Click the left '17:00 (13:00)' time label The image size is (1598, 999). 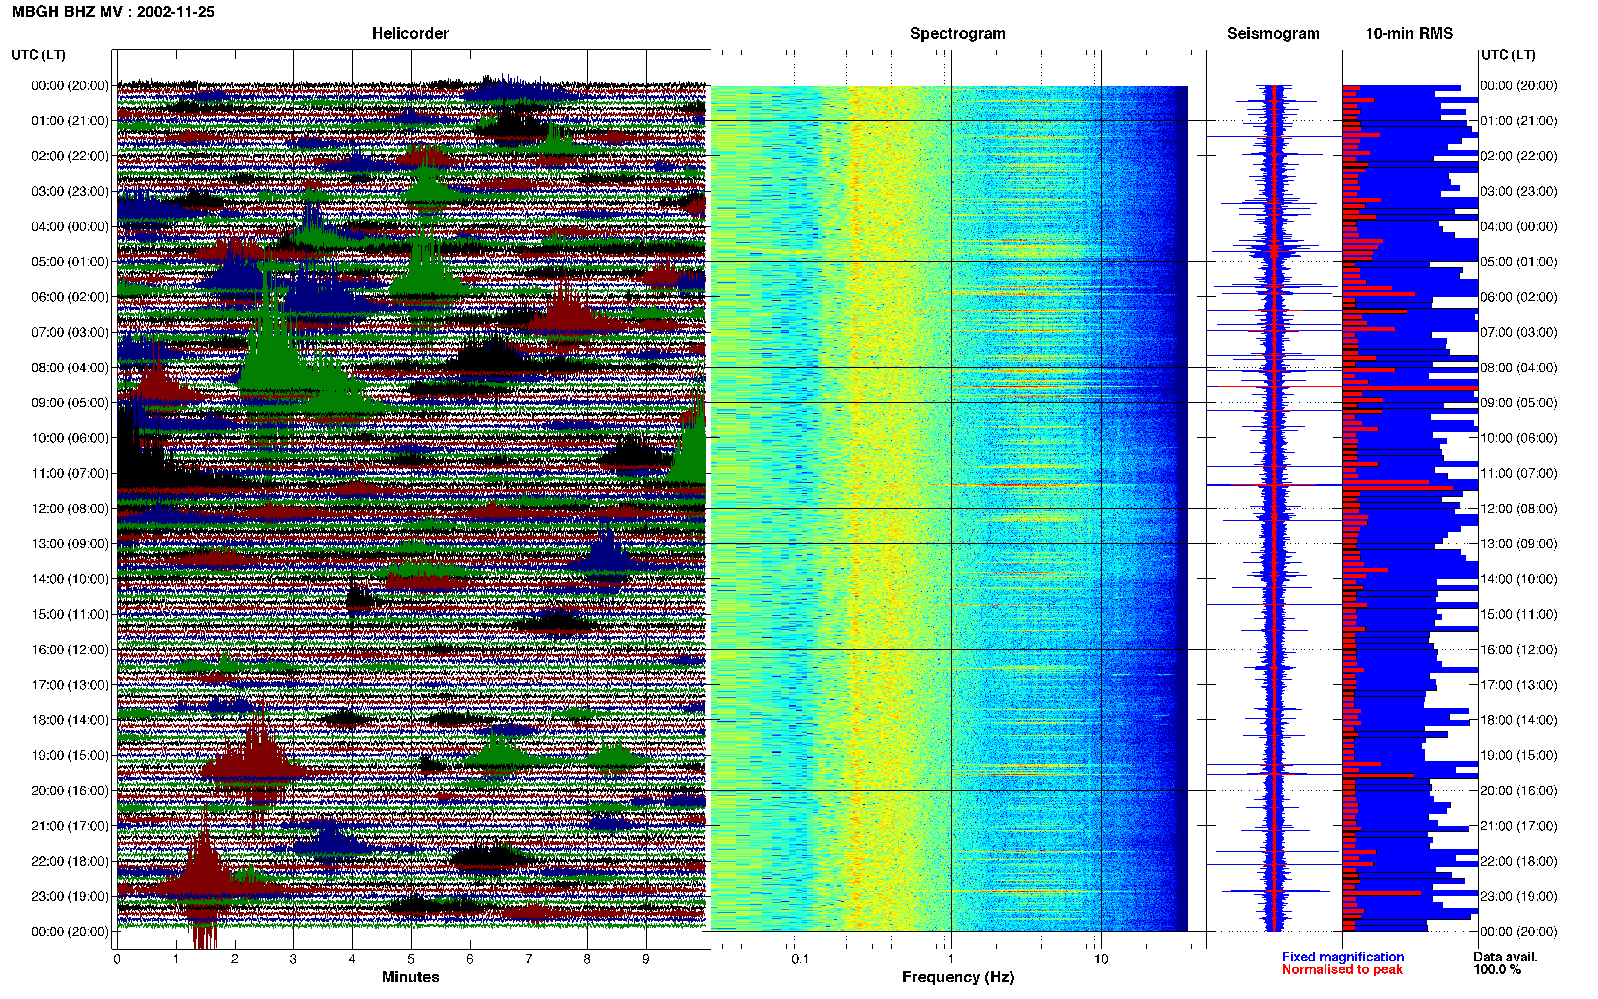tap(70, 685)
